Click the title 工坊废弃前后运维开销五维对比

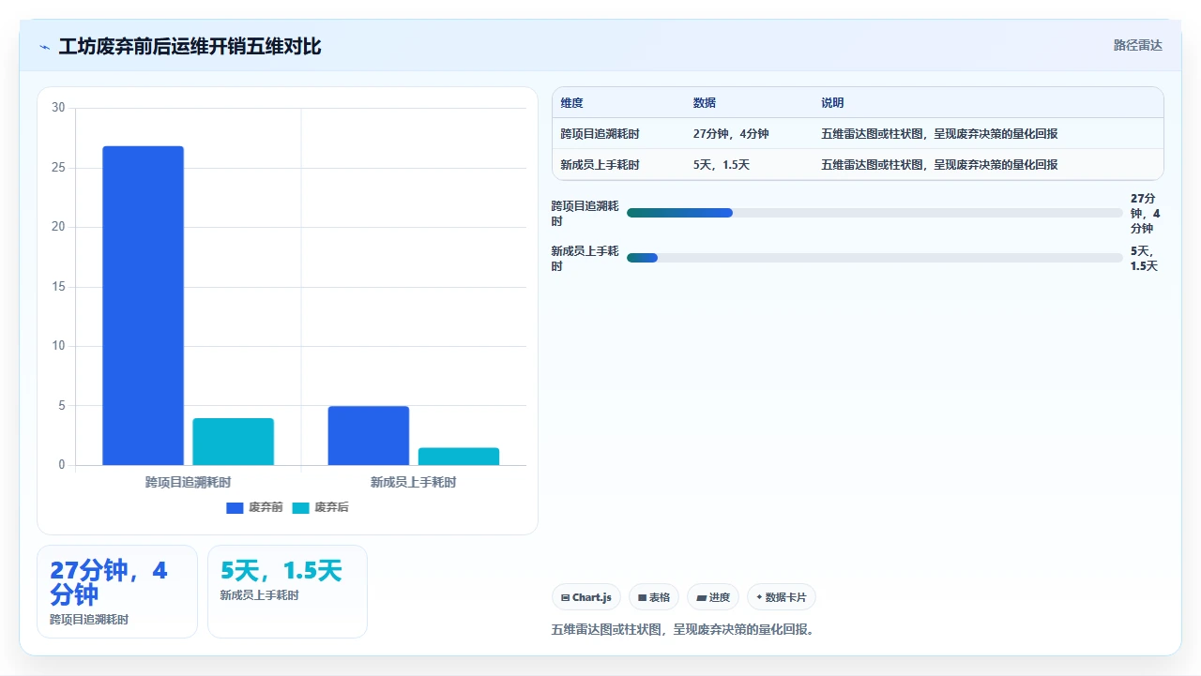coord(190,46)
